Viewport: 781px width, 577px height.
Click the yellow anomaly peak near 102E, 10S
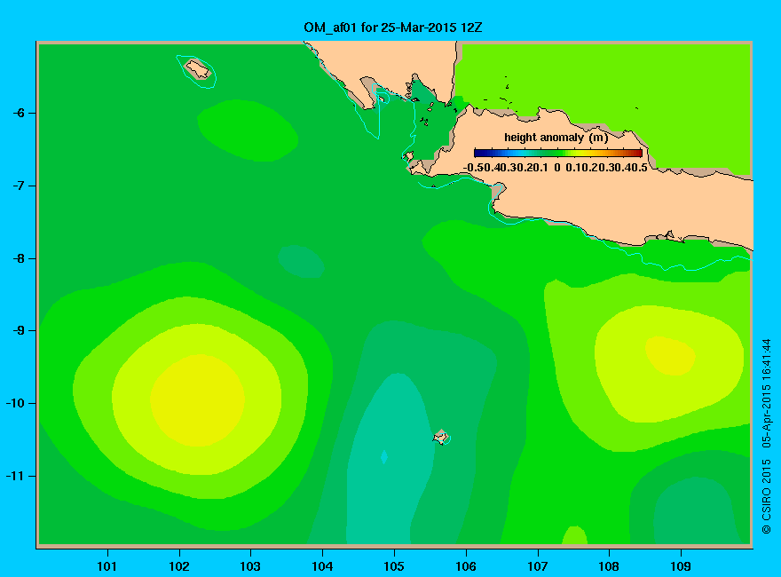click(197, 400)
